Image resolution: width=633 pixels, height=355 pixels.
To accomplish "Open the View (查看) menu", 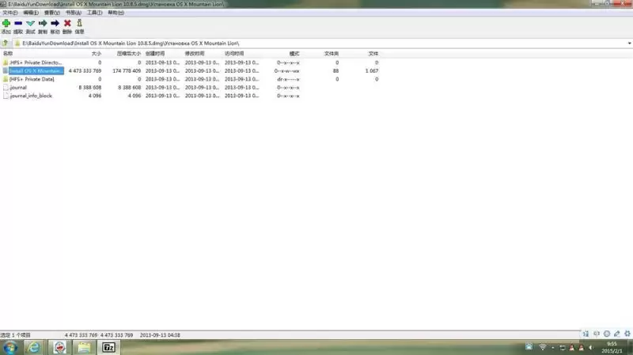I will [x=51, y=13].
